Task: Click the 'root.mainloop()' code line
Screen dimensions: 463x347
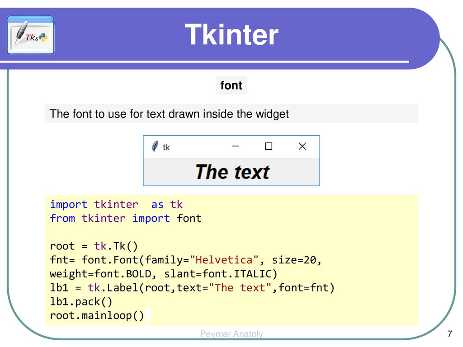Action: 97,315
